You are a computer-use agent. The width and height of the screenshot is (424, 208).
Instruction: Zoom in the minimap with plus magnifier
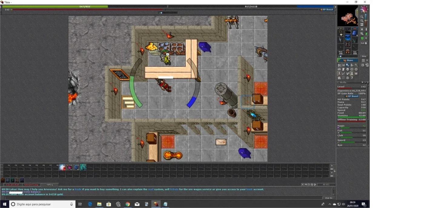point(362,21)
